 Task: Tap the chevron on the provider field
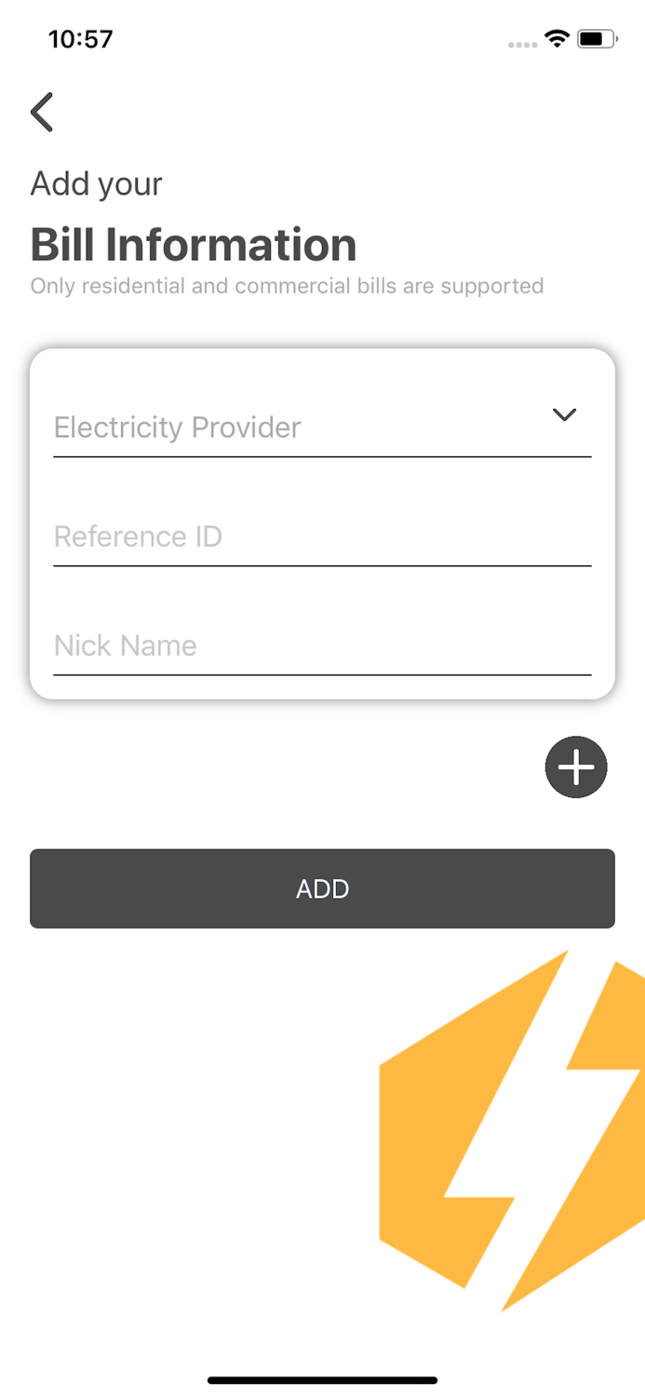[x=564, y=415]
